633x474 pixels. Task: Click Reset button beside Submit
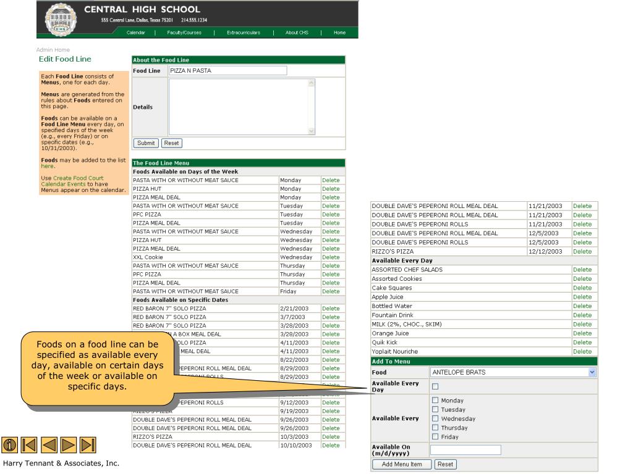(172, 143)
